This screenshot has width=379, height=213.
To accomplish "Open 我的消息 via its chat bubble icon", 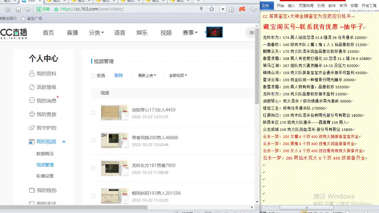I will click(31, 100).
